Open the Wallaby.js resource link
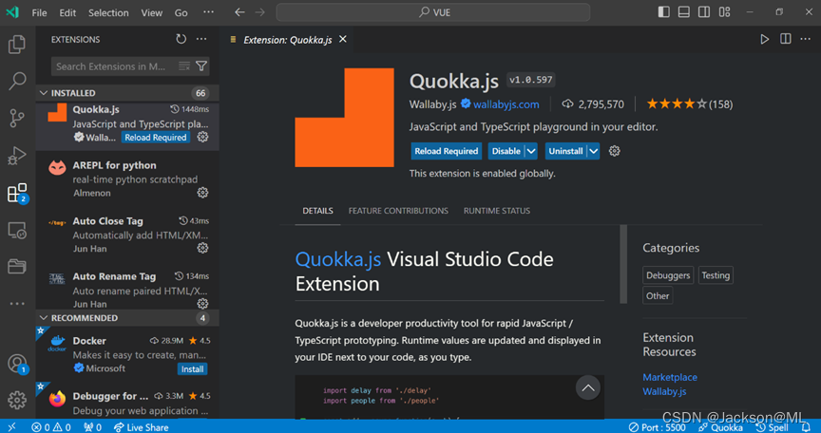821x433 pixels. pyautogui.click(x=664, y=391)
